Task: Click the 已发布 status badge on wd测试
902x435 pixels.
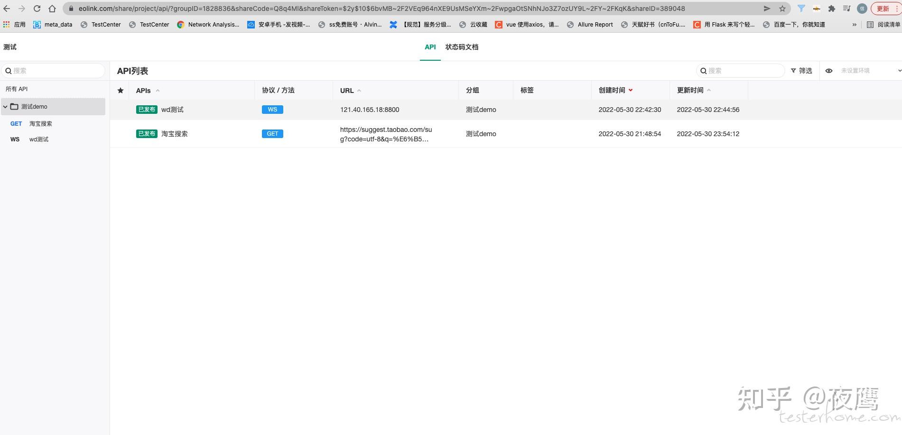Action: coord(147,109)
